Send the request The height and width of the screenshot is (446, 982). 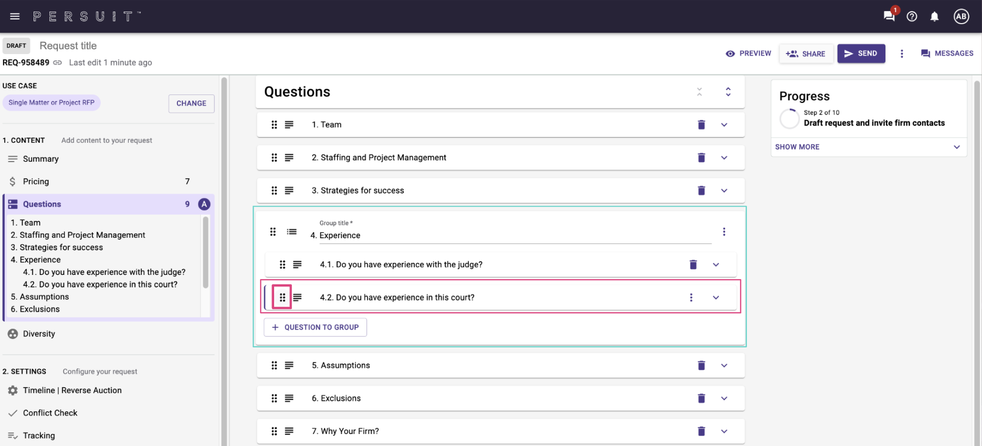861,54
